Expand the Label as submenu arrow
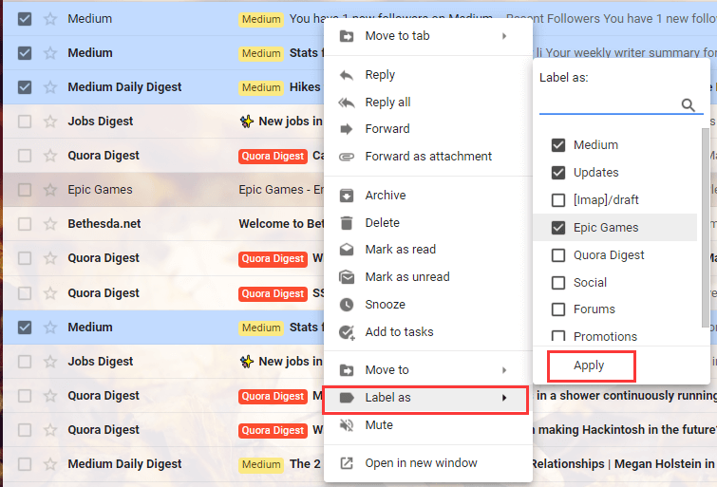The width and height of the screenshot is (717, 487). [x=504, y=398]
